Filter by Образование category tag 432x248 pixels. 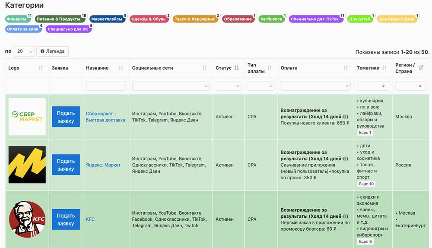pyautogui.click(x=238, y=19)
